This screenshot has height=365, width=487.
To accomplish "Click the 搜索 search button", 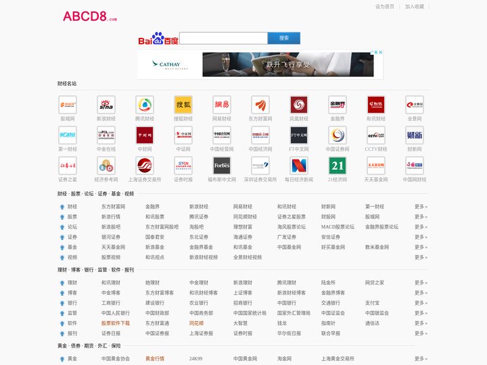I will click(x=284, y=38).
